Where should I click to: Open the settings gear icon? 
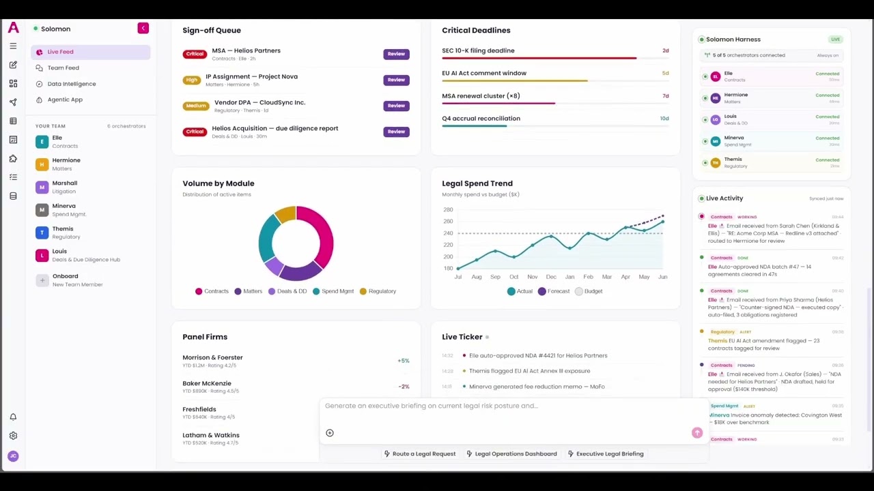tap(13, 436)
